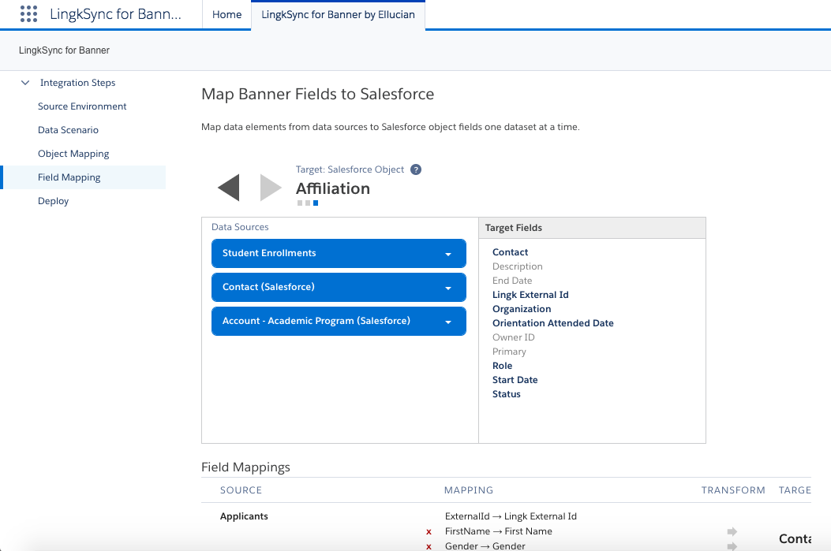Remove the FirstName to First Name mapping
The width and height of the screenshot is (831, 551).
click(429, 532)
